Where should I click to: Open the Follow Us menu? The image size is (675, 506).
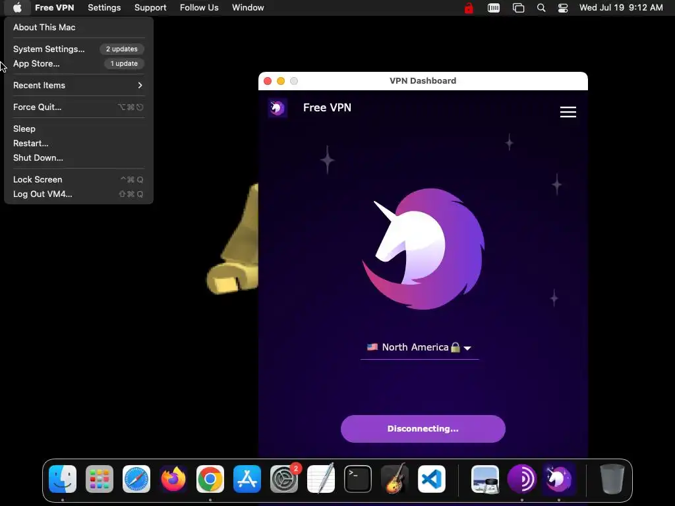click(x=199, y=8)
